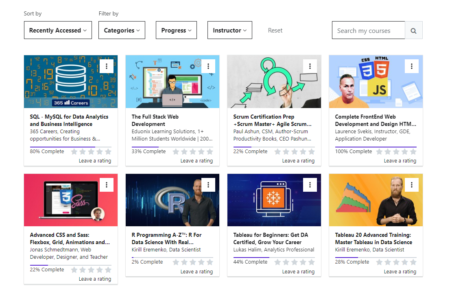
Task: Click third star on Scrum Certification Prep rating
Action: tap(295, 152)
